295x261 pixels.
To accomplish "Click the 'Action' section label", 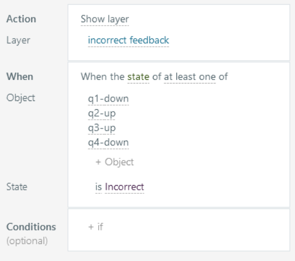I will (x=21, y=19).
